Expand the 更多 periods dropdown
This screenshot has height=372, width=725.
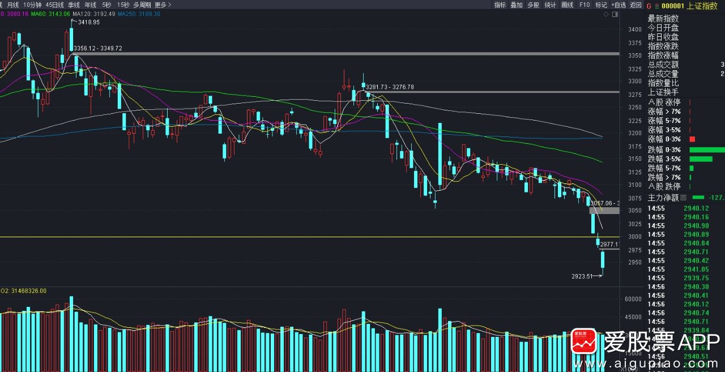point(163,5)
